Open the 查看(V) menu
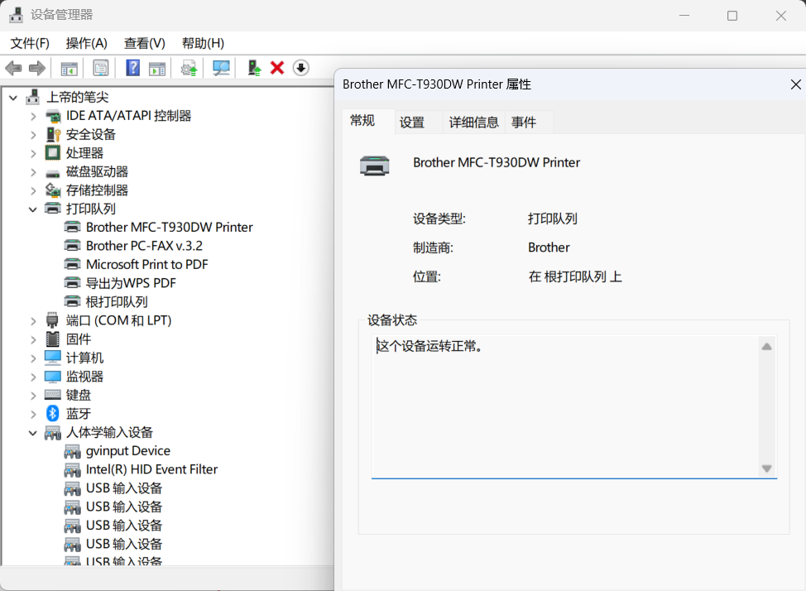 (145, 43)
